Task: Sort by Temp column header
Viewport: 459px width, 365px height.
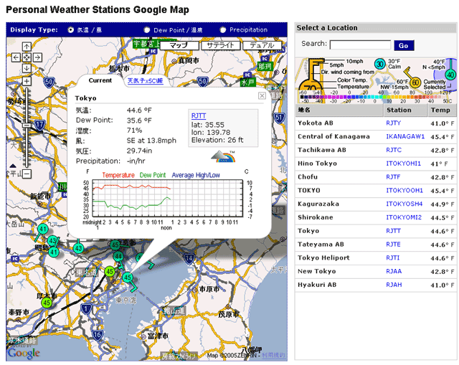Action: 442,110
